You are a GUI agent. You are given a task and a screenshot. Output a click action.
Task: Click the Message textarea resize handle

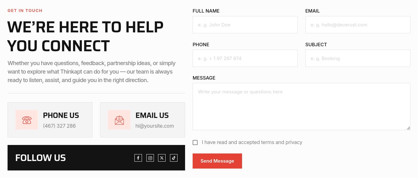(408, 128)
